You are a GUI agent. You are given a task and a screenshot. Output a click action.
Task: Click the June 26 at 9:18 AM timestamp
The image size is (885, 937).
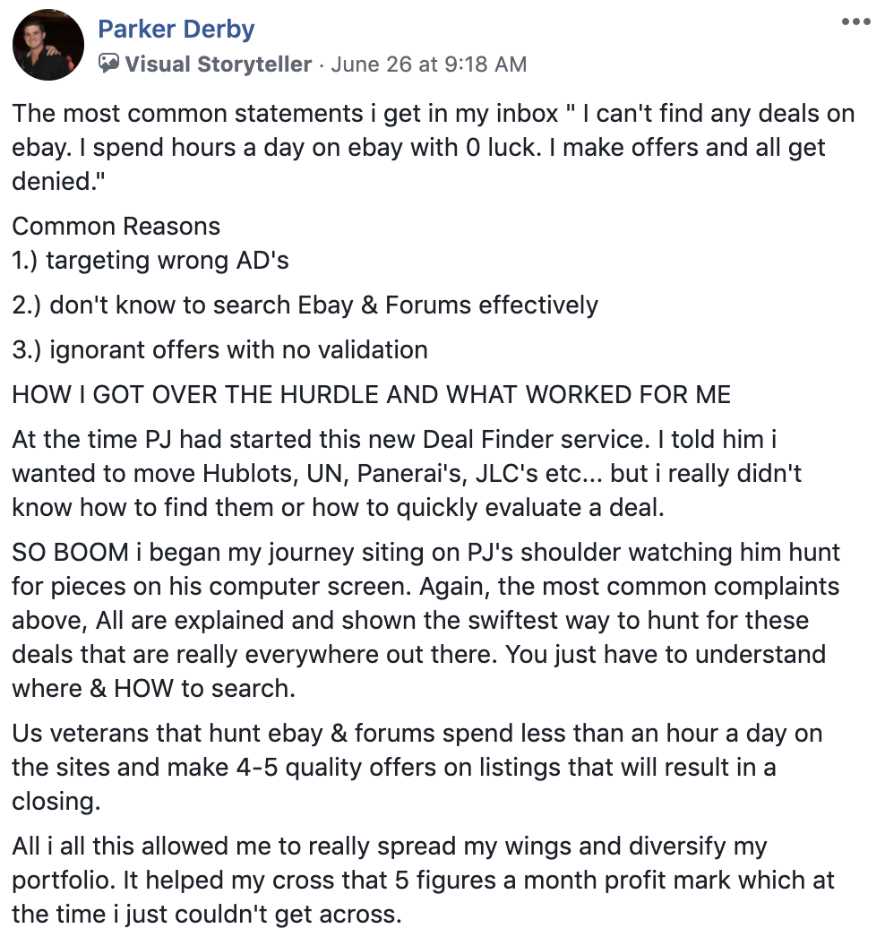[428, 64]
